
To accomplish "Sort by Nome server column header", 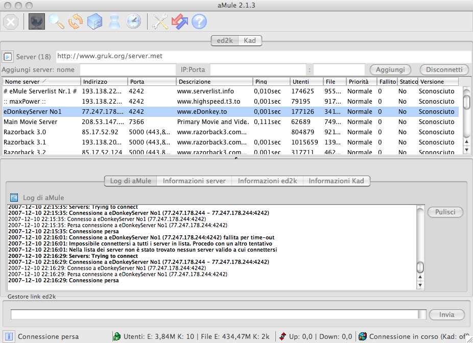I will (41, 82).
